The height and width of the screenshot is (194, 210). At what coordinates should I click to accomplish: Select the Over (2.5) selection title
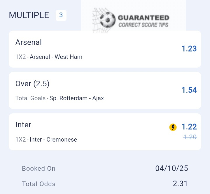point(32,84)
